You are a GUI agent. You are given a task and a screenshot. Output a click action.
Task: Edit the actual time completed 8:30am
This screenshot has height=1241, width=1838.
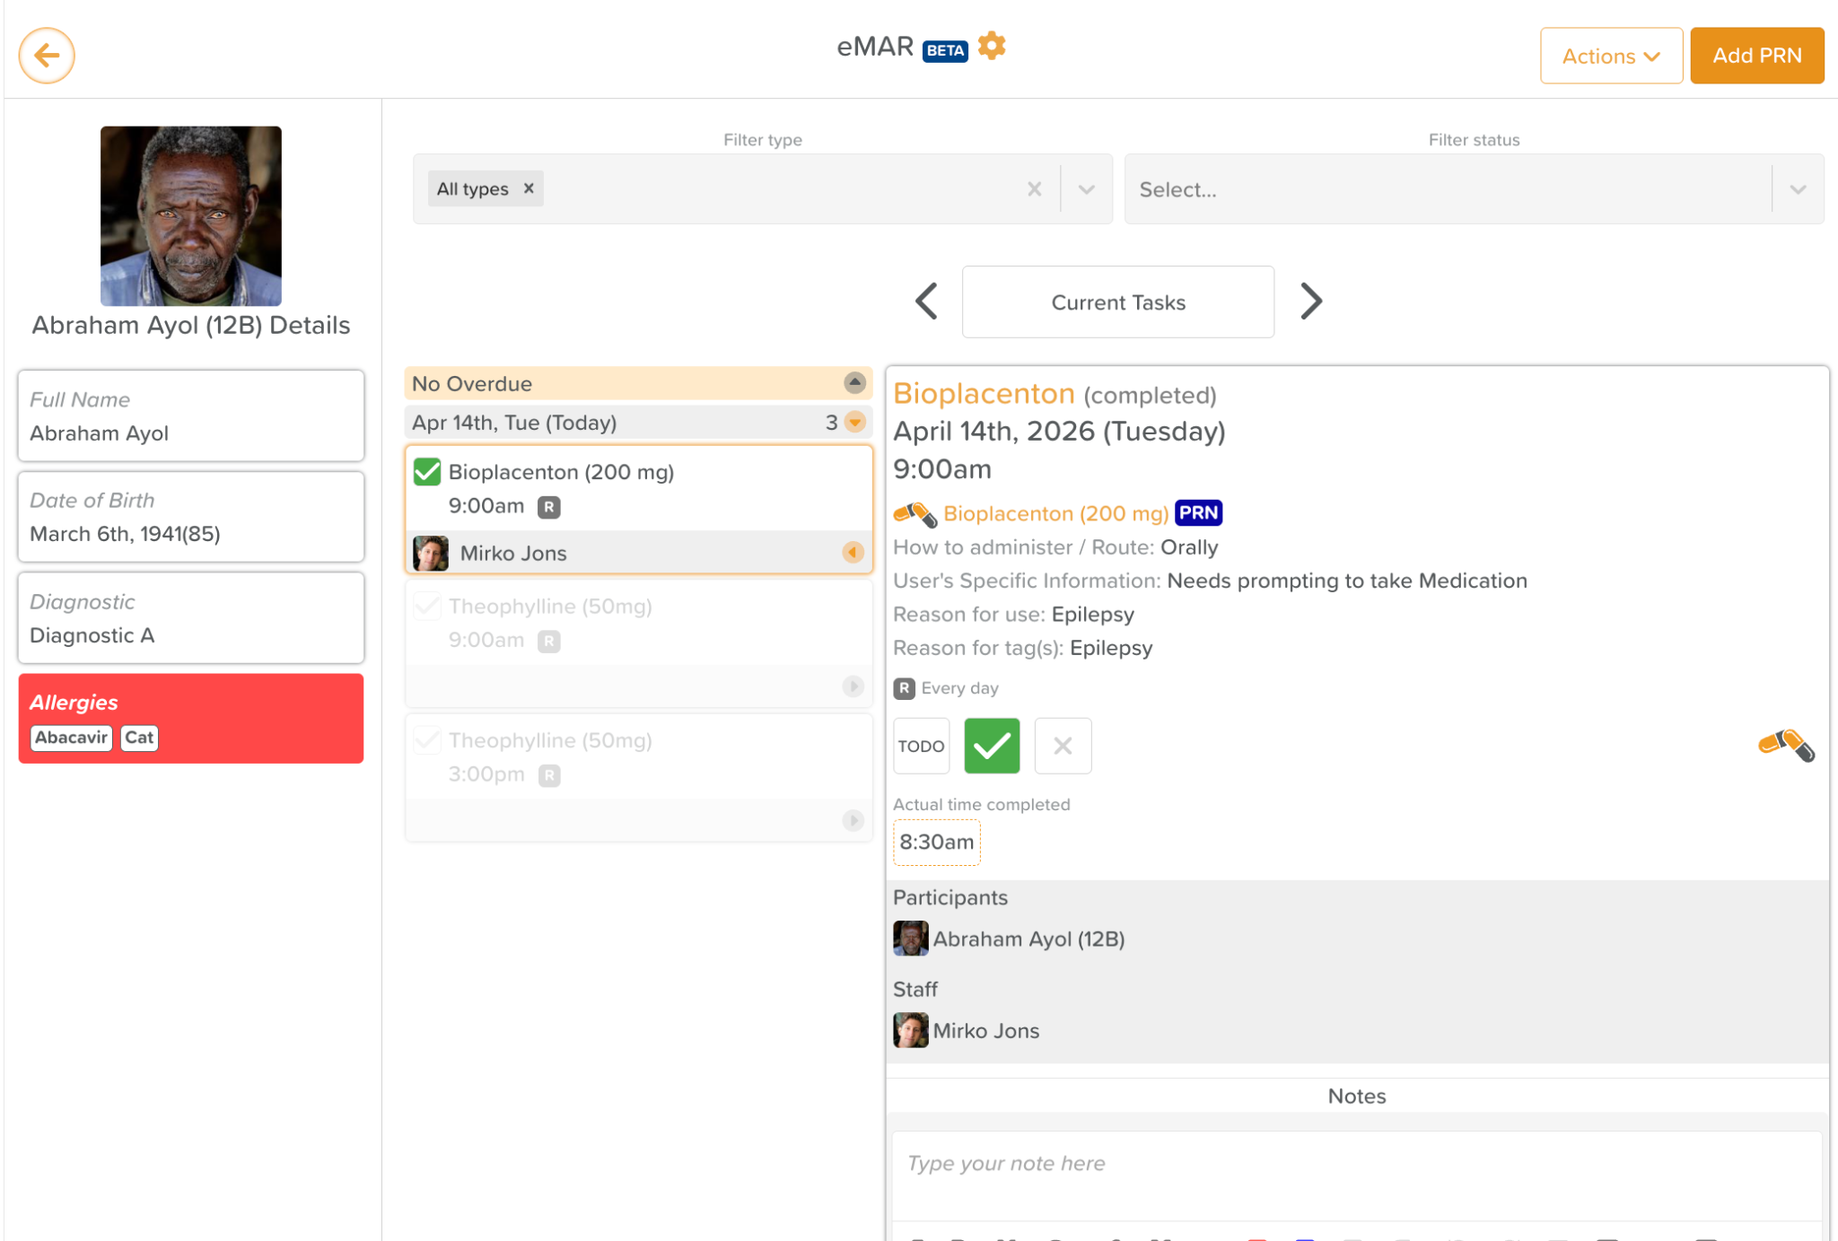pos(936,843)
